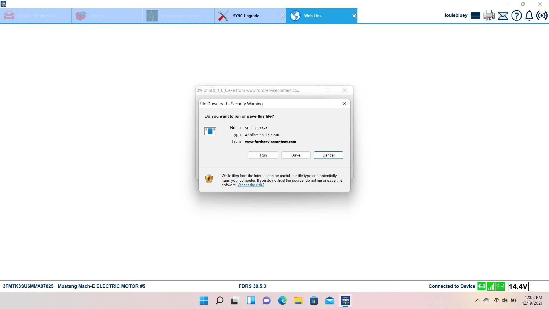The height and width of the screenshot is (309, 549).
Task: Open the Measurement toolbox tab
Action: pos(178,16)
